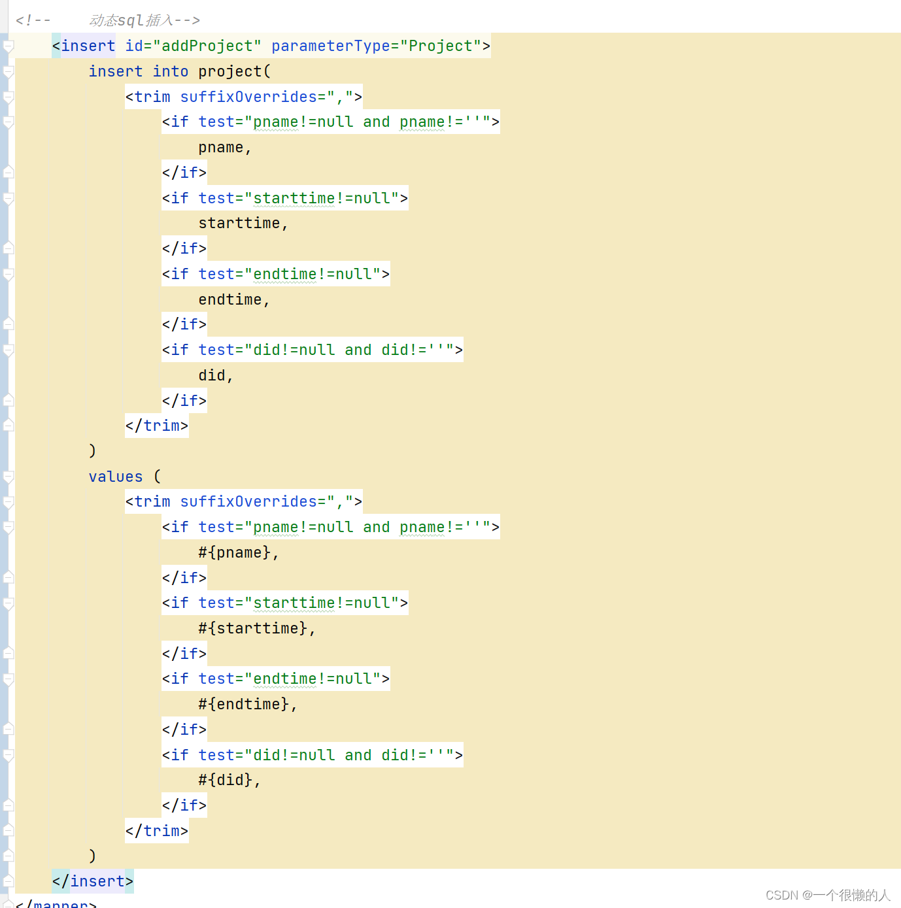Viewport: 901px width, 908px height.
Task: Click the 'endtime,' column line
Action: point(234,299)
